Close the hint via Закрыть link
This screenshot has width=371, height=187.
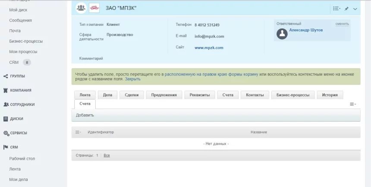[x=132, y=79]
